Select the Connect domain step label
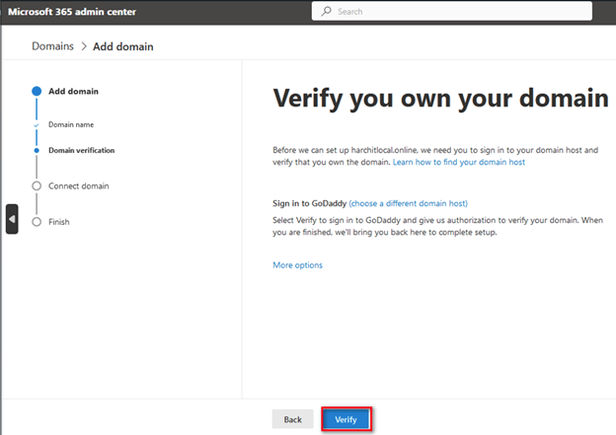 coord(78,185)
